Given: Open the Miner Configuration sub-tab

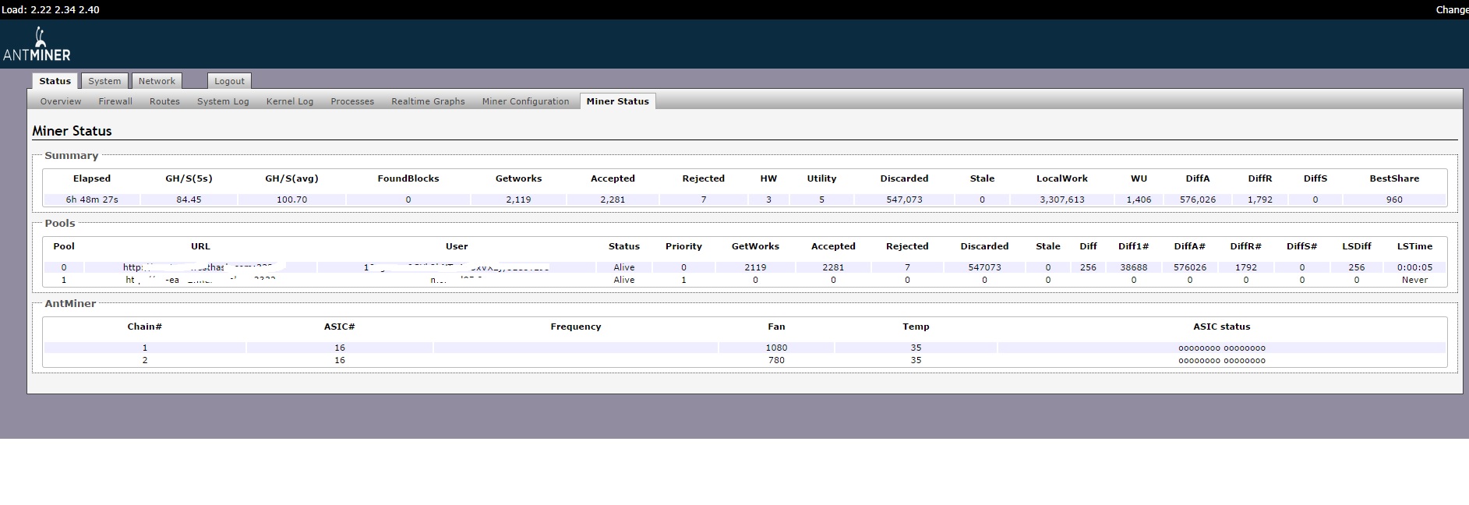Looking at the screenshot, I should click(525, 101).
